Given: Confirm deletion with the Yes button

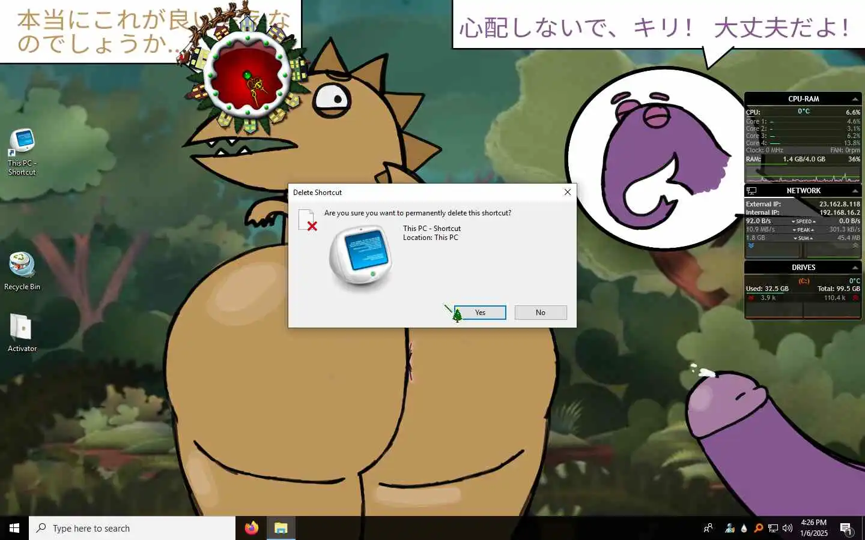Looking at the screenshot, I should pos(480,313).
